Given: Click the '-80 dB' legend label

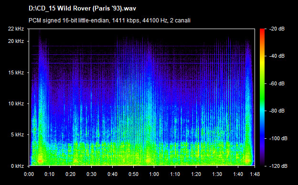Looking at the screenshot, I should (x=277, y=111).
